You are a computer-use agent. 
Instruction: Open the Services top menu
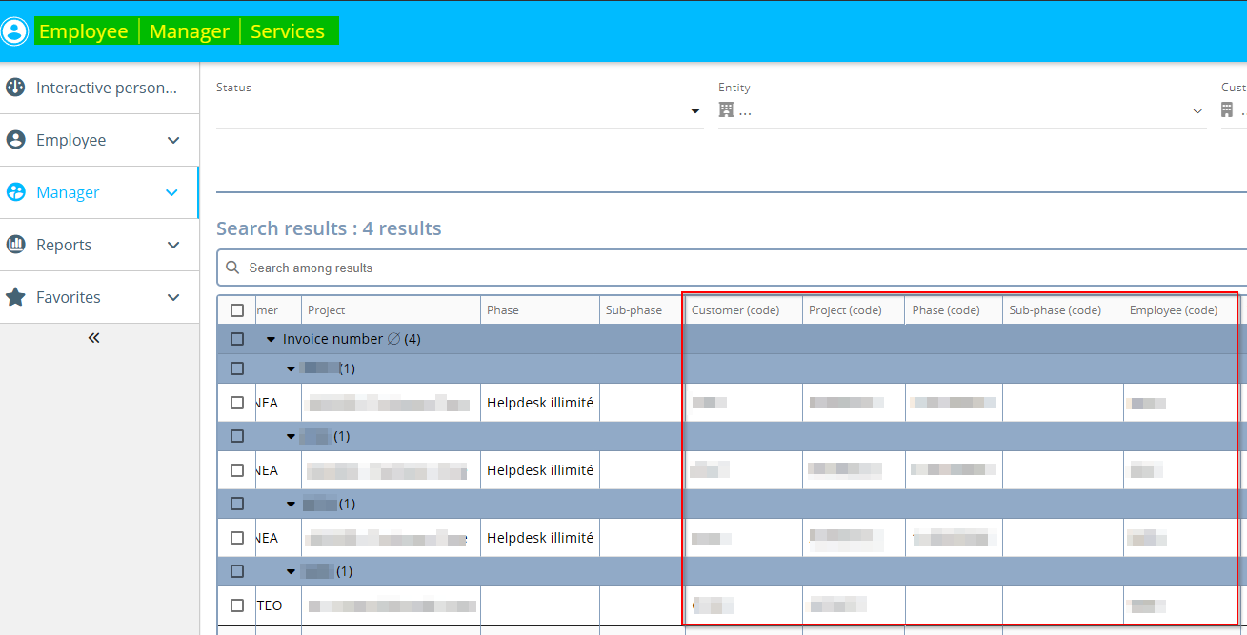tap(288, 31)
